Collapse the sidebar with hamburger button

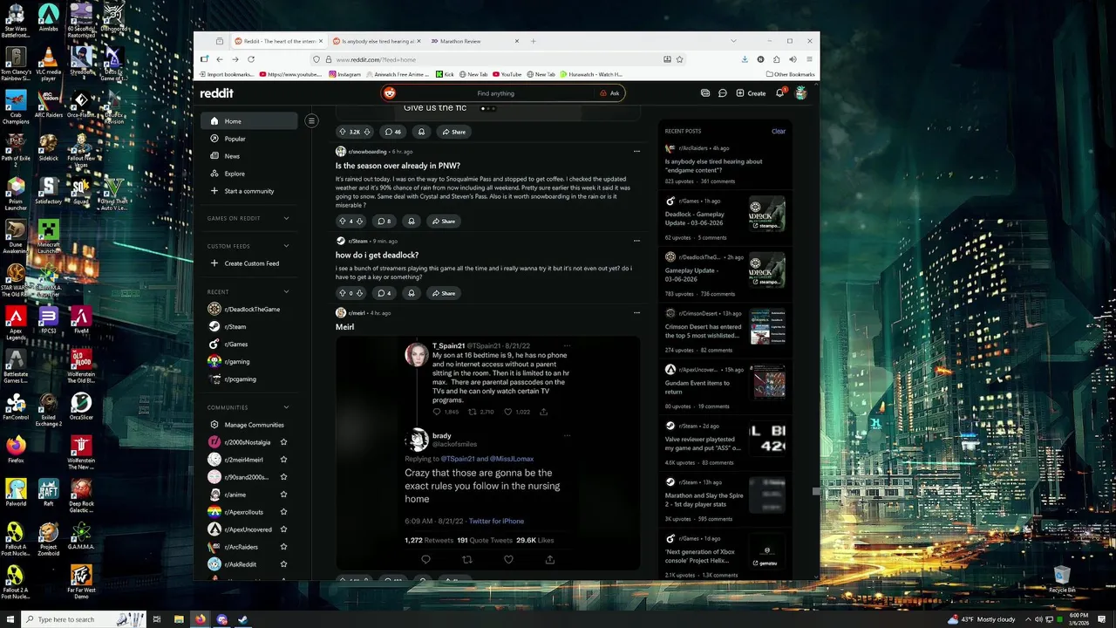[x=311, y=121]
